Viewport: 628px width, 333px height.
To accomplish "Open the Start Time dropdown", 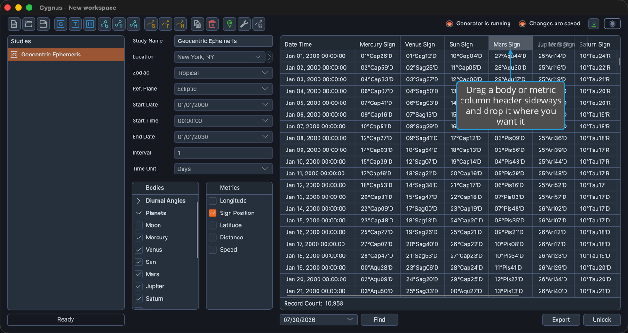I will pos(223,121).
